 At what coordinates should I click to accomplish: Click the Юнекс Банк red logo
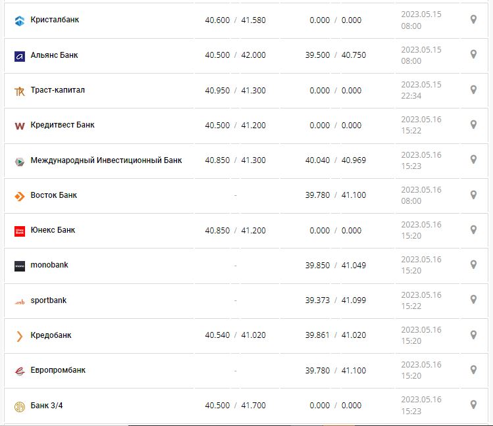click(19, 231)
